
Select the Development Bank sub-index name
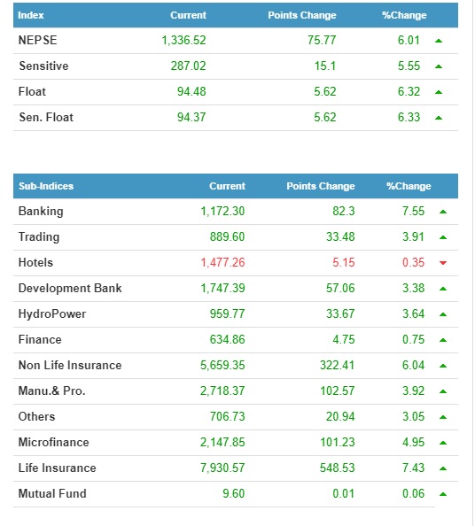70,288
